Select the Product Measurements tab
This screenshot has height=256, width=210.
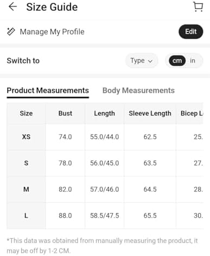48,91
